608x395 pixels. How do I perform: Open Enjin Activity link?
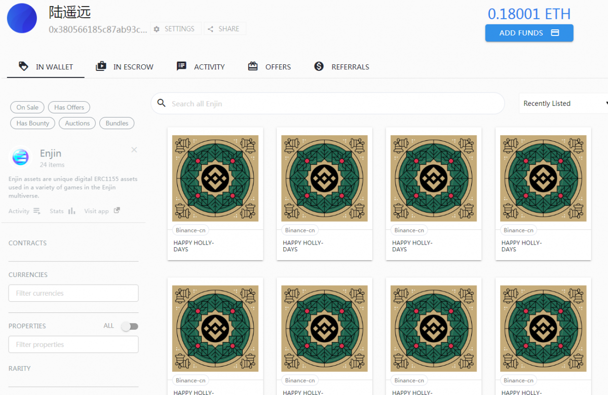[24, 211]
